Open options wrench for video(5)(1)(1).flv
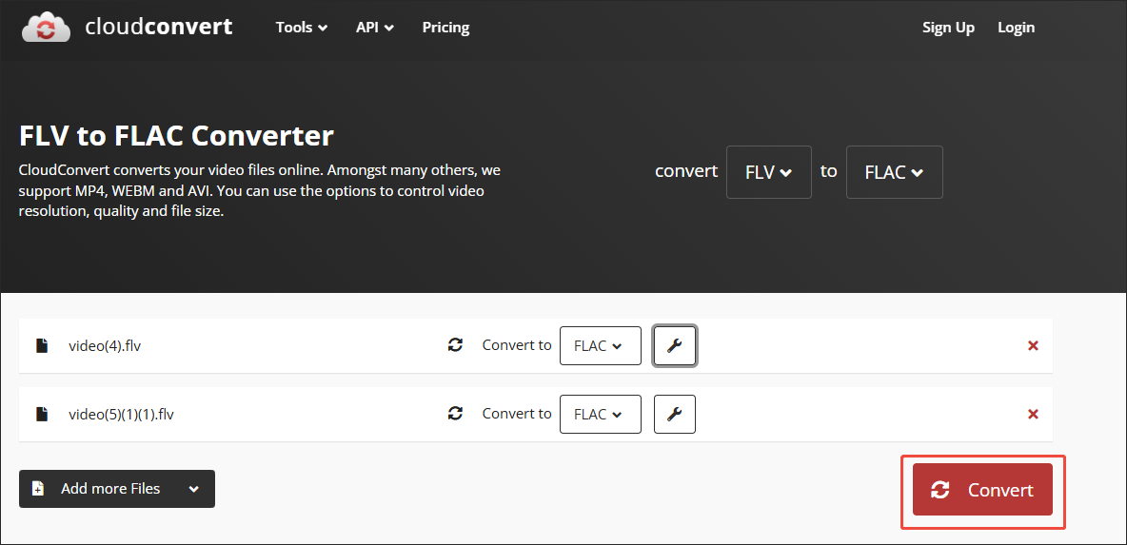 (674, 415)
